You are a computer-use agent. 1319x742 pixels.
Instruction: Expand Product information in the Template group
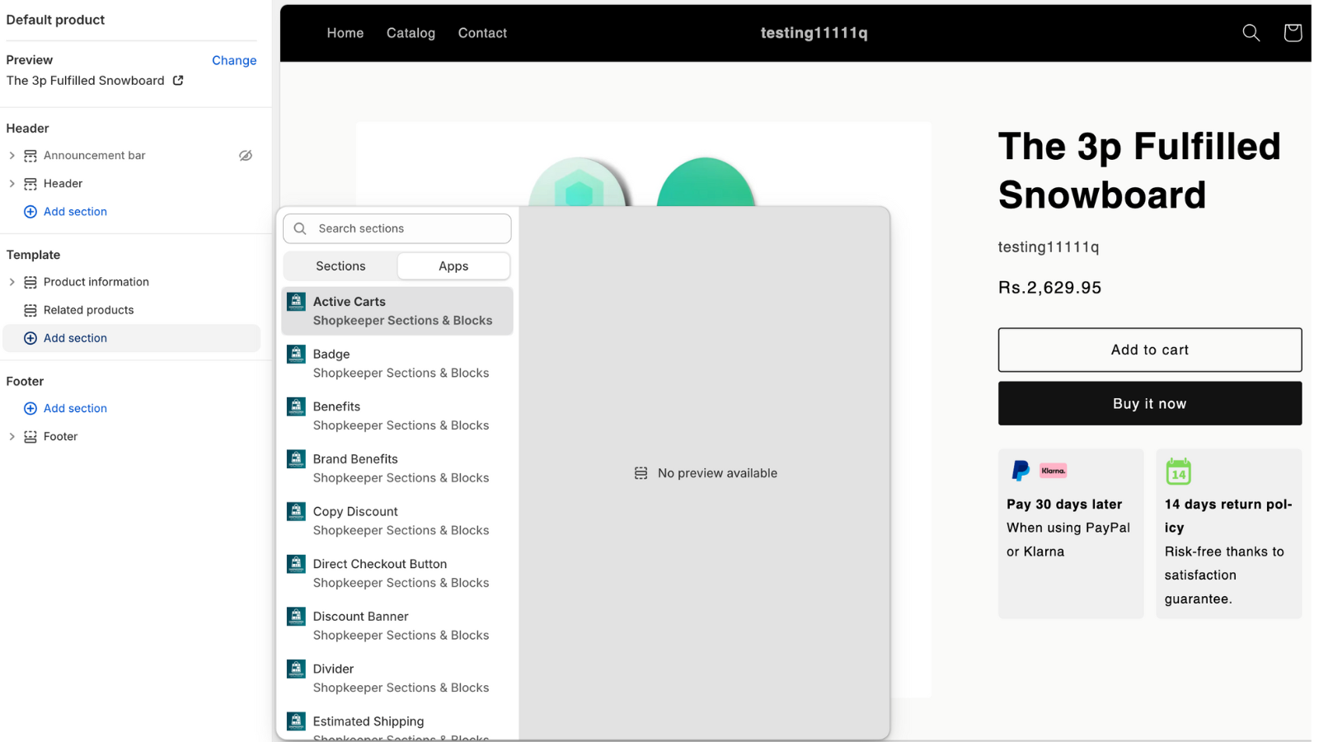pyautogui.click(x=12, y=281)
